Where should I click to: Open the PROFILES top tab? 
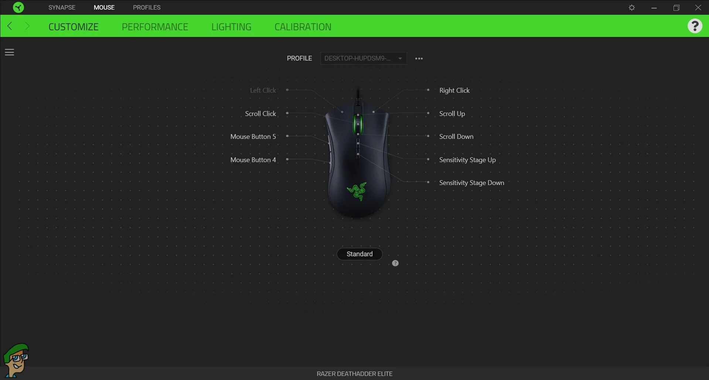147,7
